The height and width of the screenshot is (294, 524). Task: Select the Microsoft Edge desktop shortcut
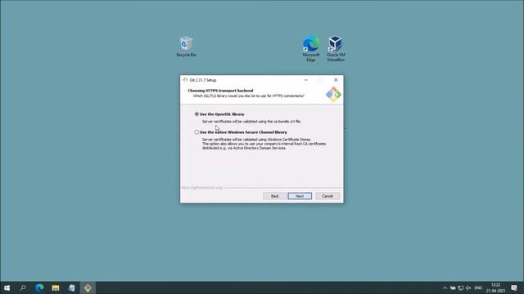(x=311, y=49)
